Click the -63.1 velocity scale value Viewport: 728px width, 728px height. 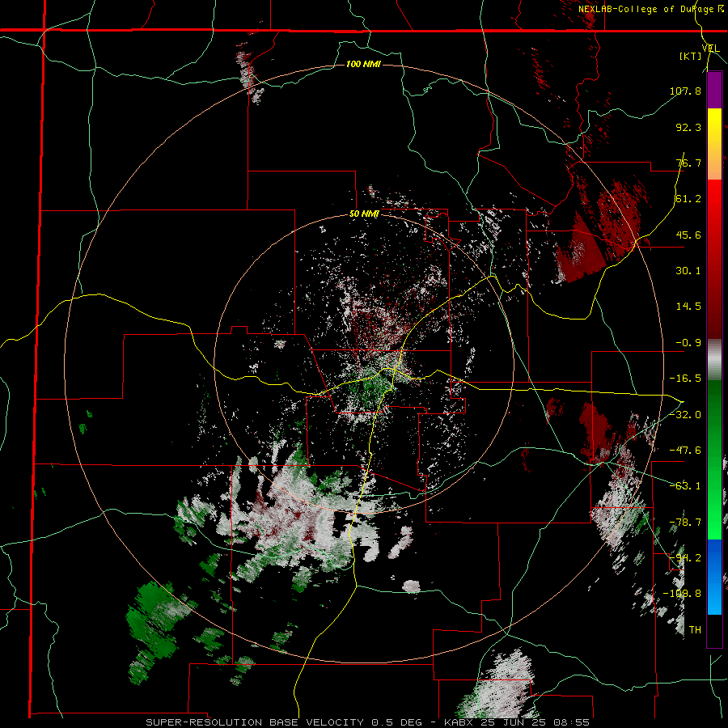pos(685,486)
